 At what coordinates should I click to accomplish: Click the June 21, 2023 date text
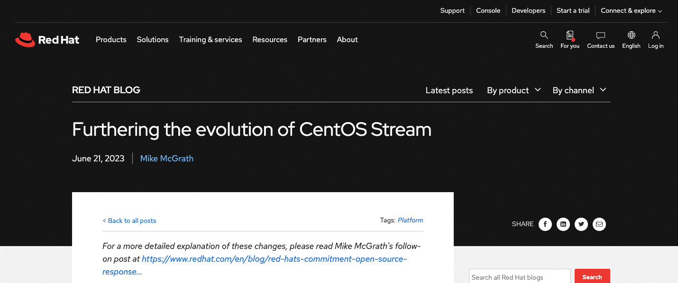click(x=98, y=159)
